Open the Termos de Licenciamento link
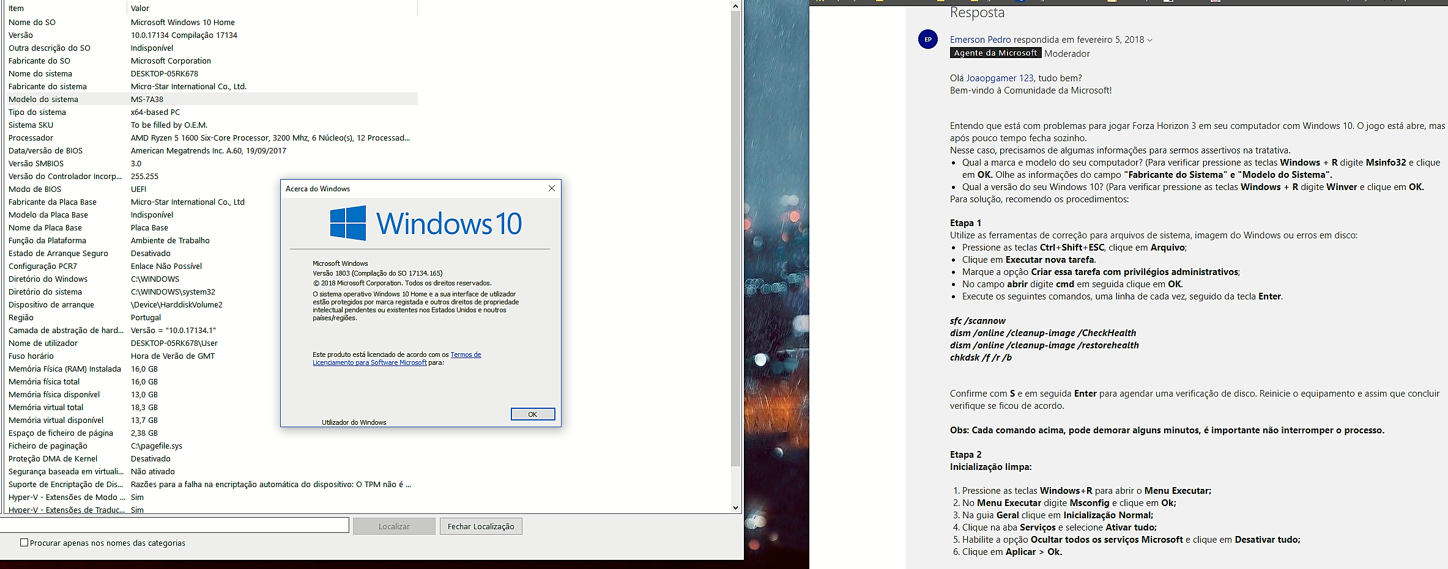 [396, 359]
